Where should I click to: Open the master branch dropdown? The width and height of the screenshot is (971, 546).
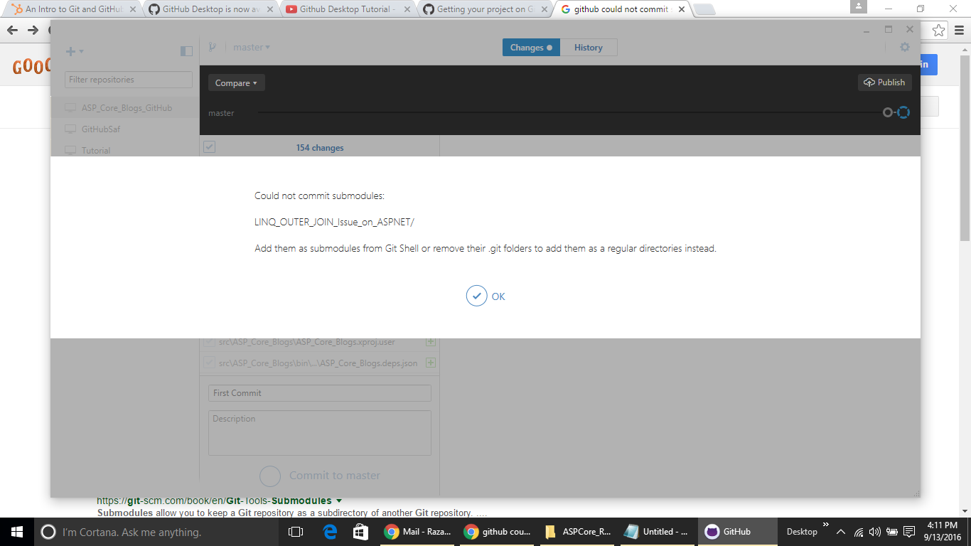point(252,48)
